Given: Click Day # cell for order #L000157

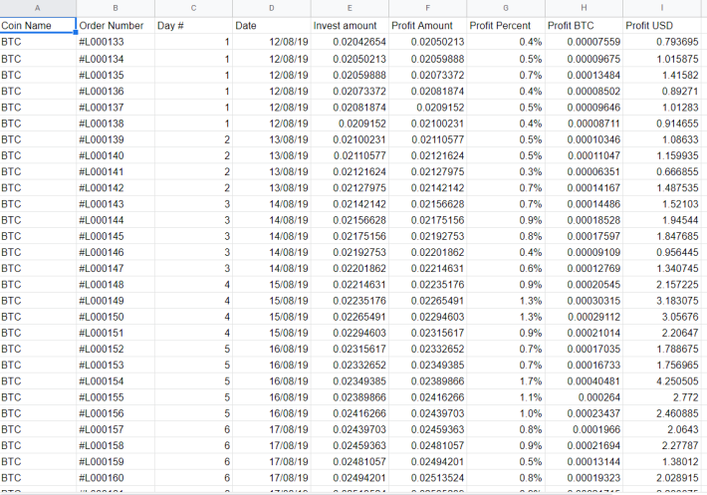Looking at the screenshot, I should pos(193,429).
